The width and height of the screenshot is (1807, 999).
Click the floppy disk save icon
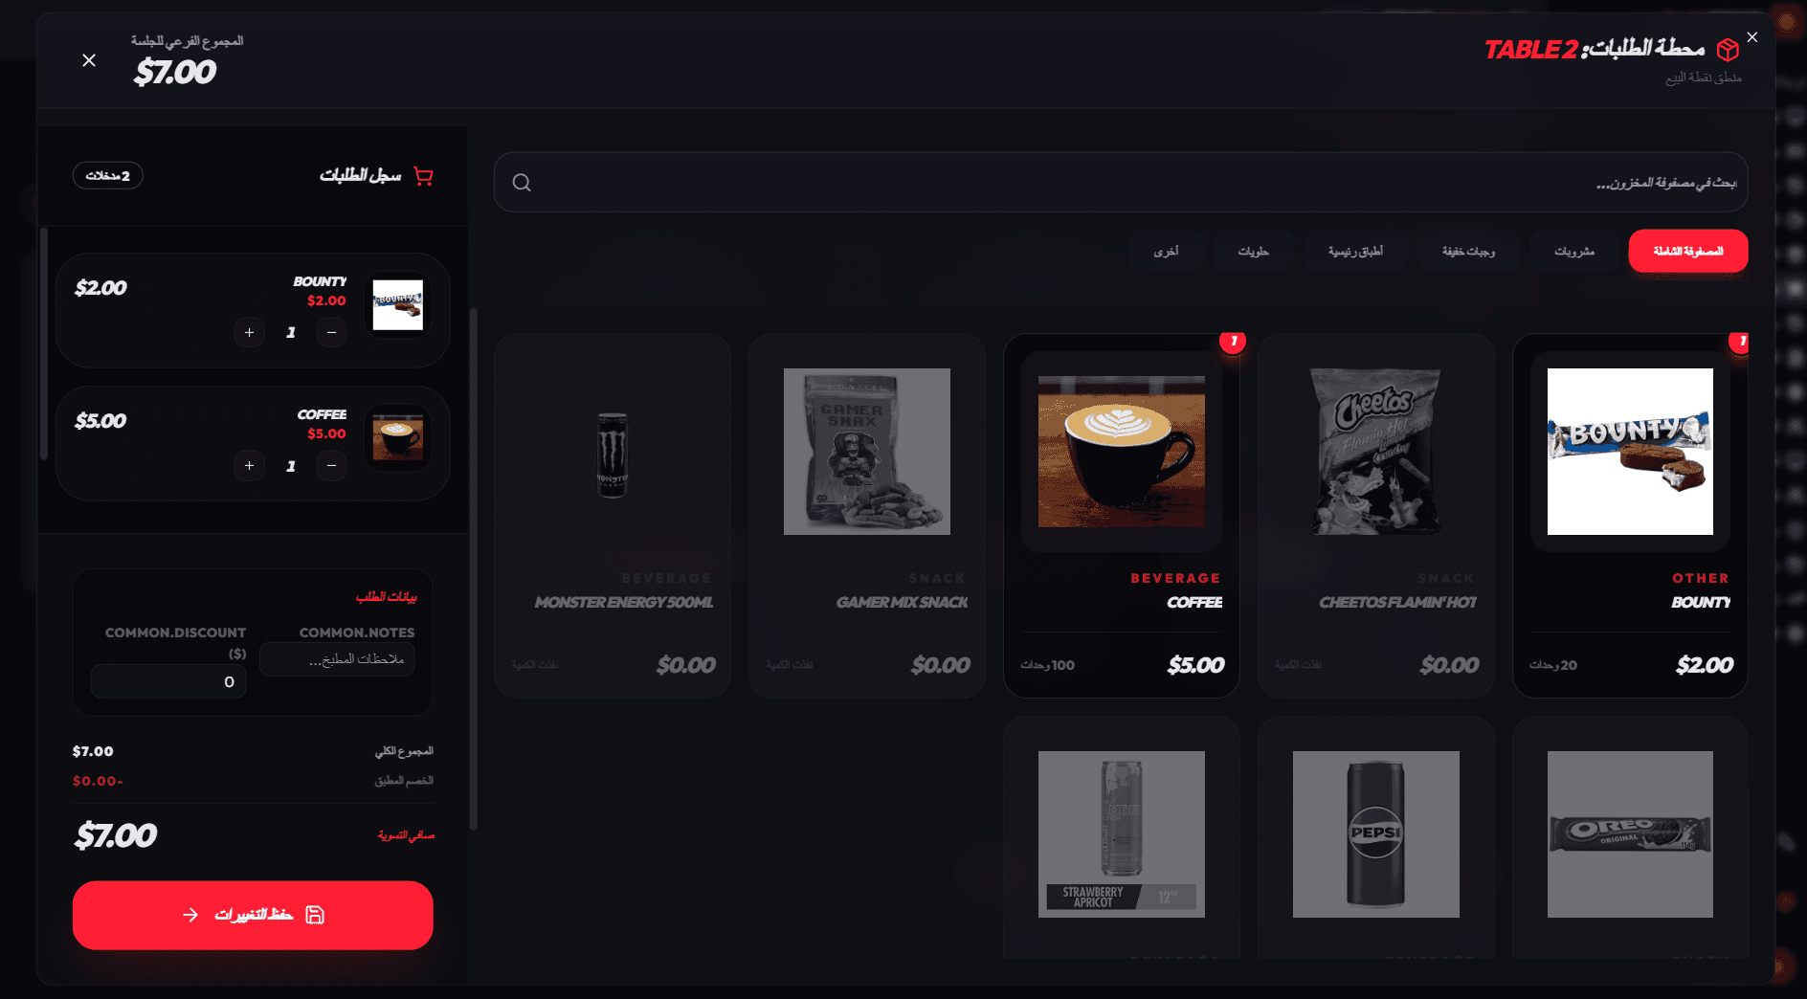(x=315, y=915)
